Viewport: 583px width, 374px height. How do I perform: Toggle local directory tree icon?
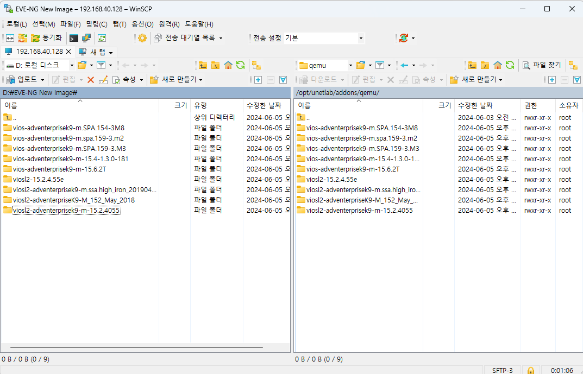pyautogui.click(x=256, y=65)
